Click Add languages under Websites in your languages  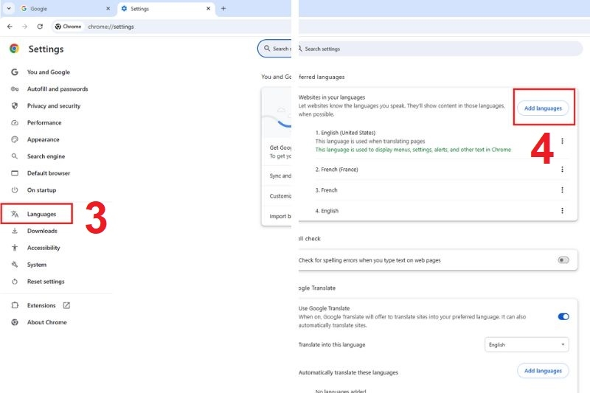543,108
